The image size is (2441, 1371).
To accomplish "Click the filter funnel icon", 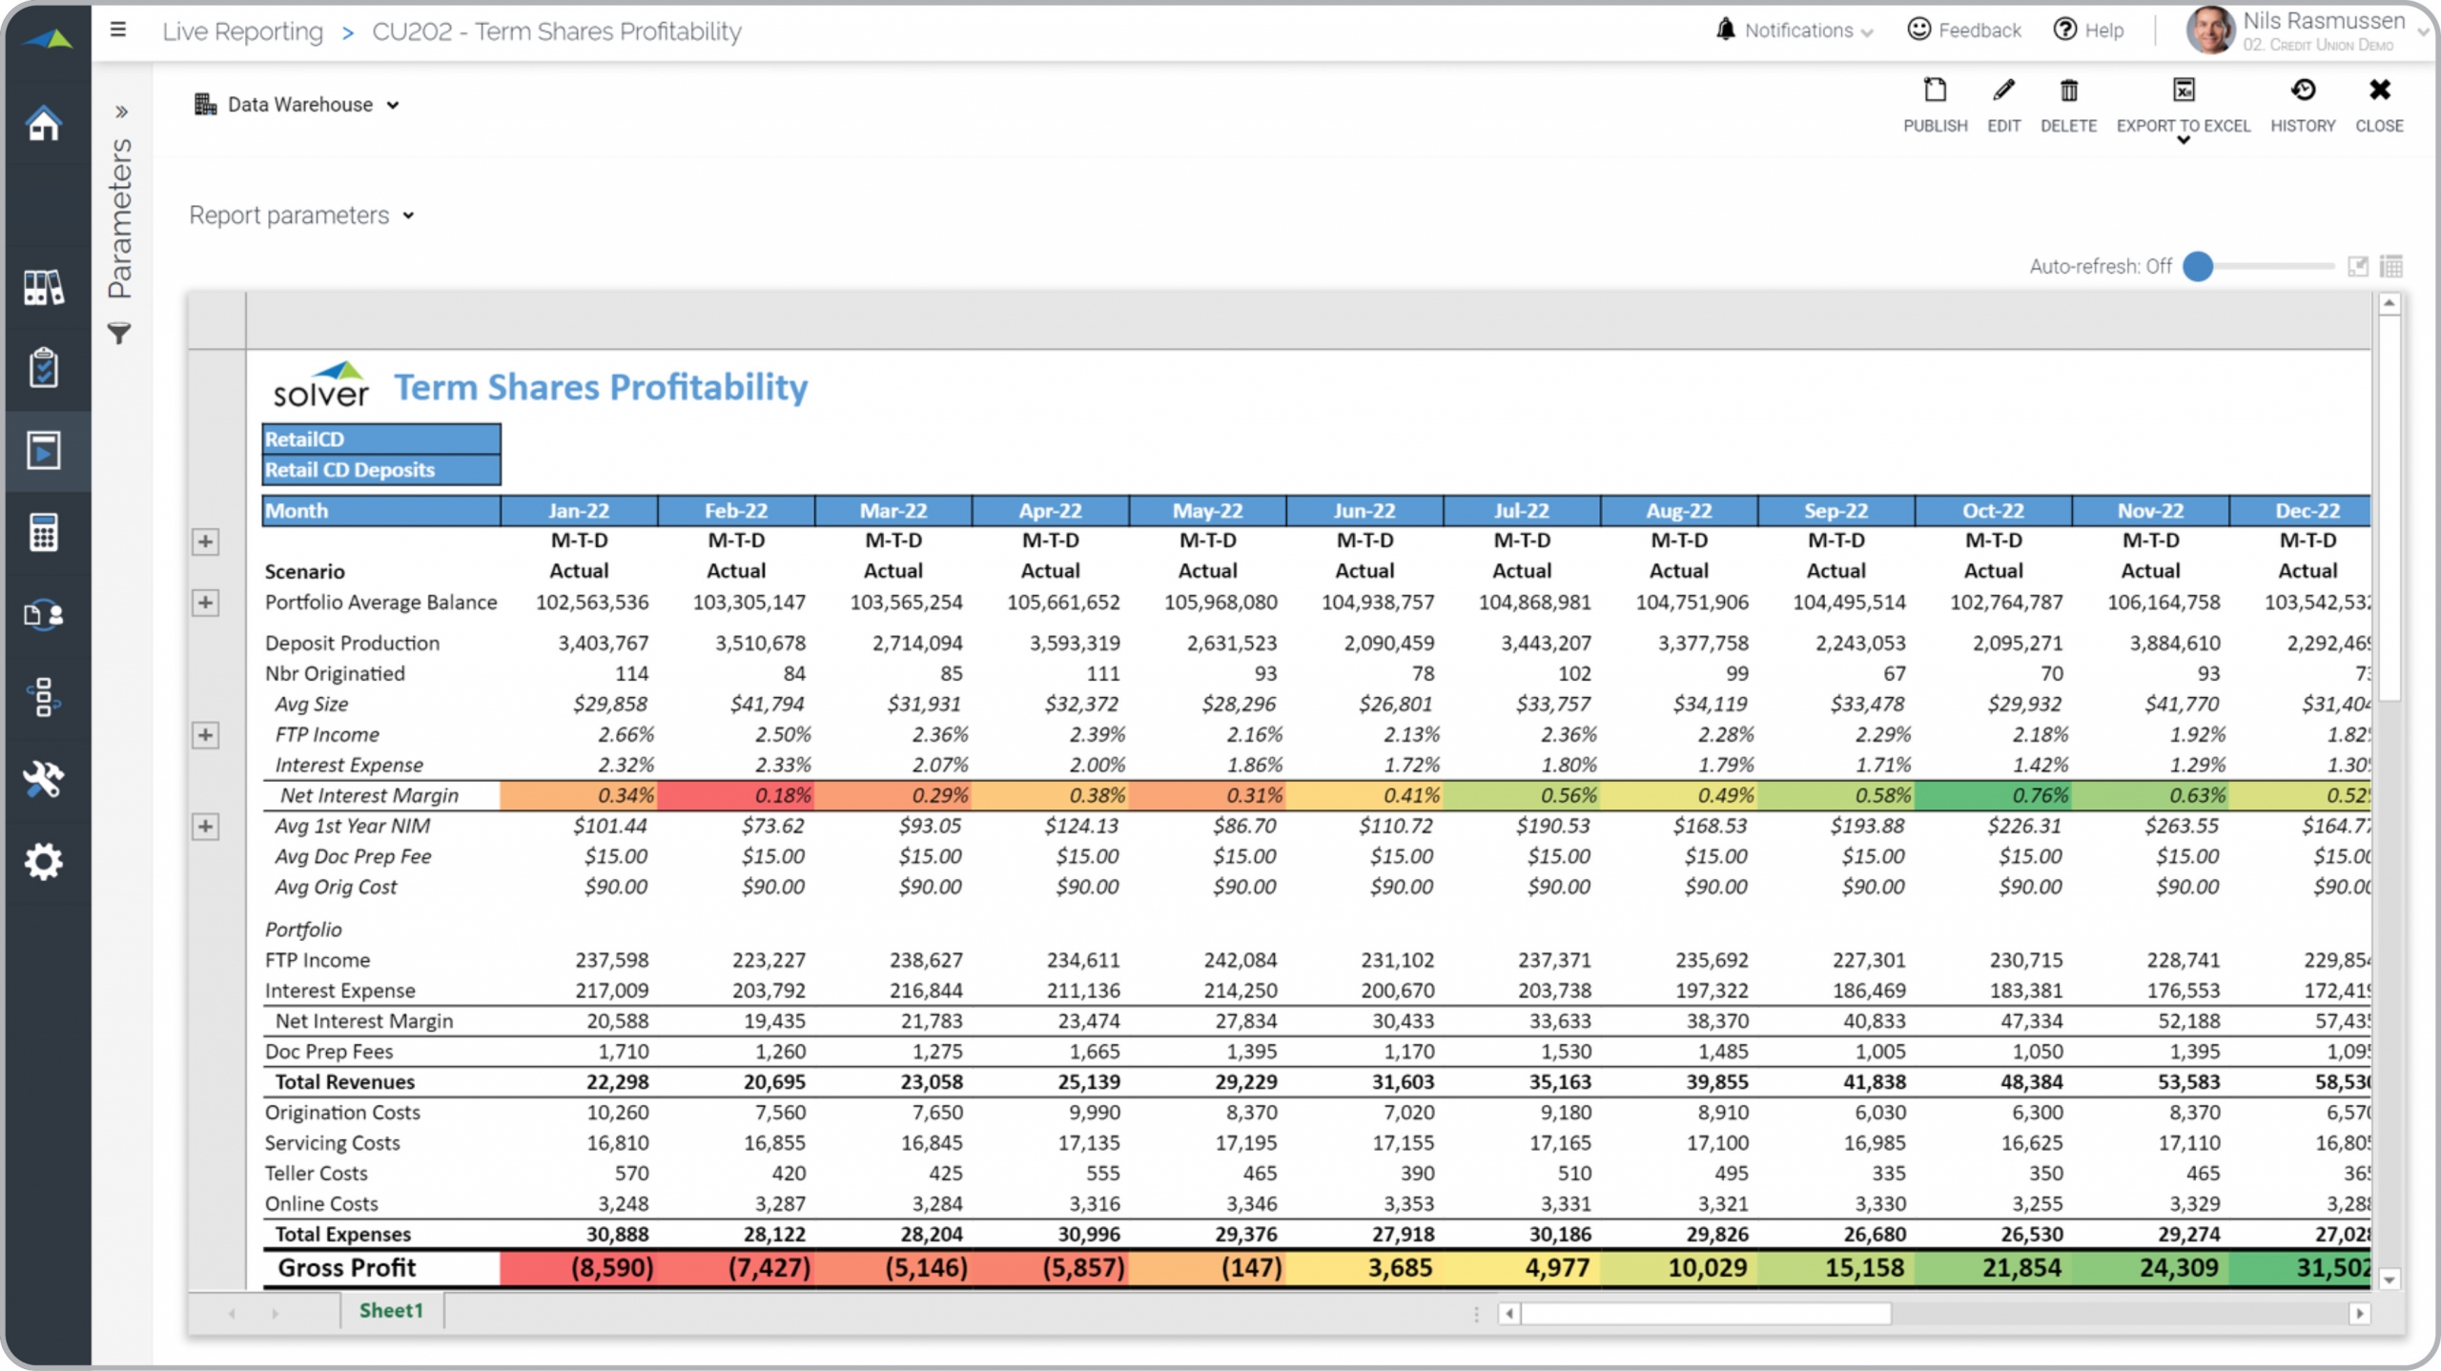I will pyautogui.click(x=119, y=334).
